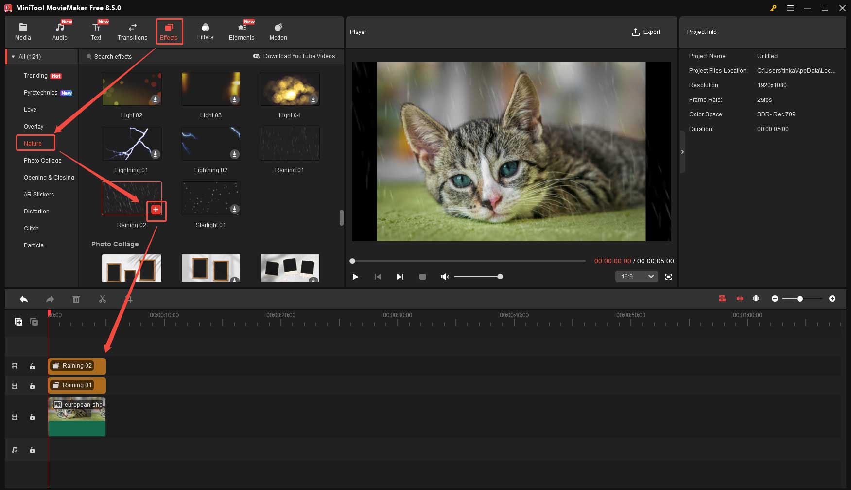The image size is (851, 490).
Task: Open the Text panel
Action: tap(96, 31)
